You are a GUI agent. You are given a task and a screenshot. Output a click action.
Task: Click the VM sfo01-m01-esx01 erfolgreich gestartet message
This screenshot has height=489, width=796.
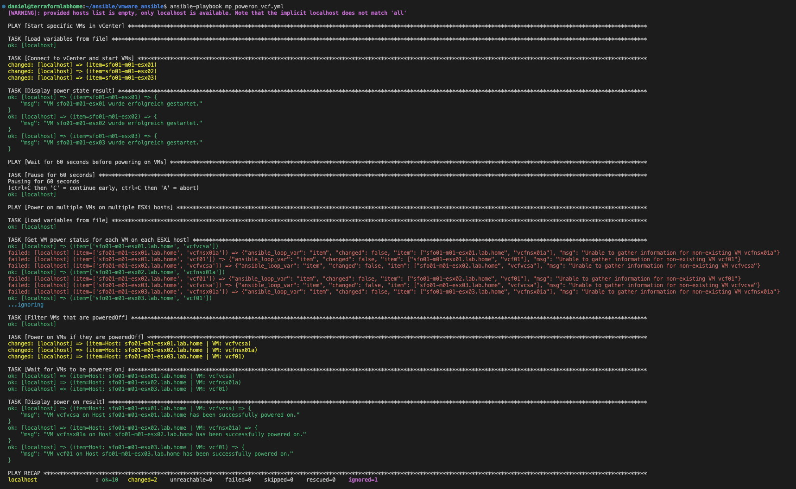pos(111,103)
